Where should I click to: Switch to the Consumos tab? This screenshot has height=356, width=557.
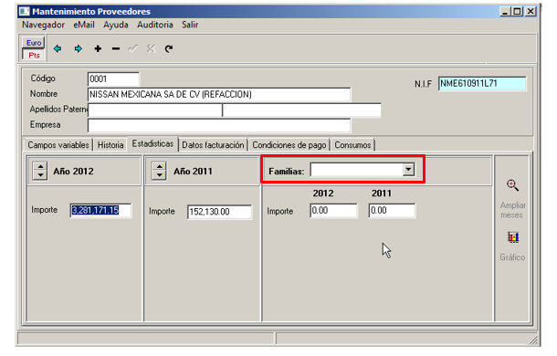point(352,145)
